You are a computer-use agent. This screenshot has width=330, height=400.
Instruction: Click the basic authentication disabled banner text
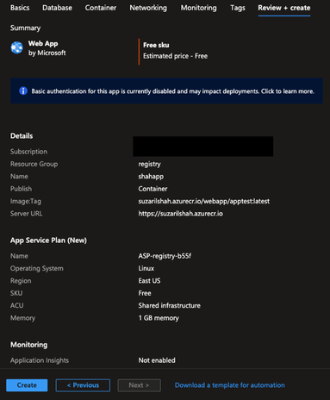tap(172, 91)
